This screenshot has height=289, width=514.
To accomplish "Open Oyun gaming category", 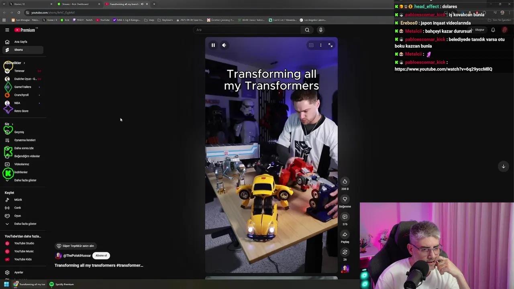I will pyautogui.click(x=22, y=216).
